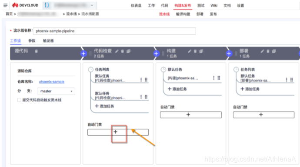Select the 触发器 tab
The width and height of the screenshot is (300, 167).
48,41
